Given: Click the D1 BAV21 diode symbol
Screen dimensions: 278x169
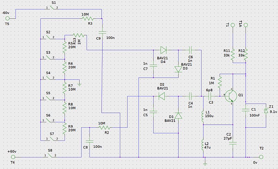Looking at the screenshot, I should pos(178,115).
